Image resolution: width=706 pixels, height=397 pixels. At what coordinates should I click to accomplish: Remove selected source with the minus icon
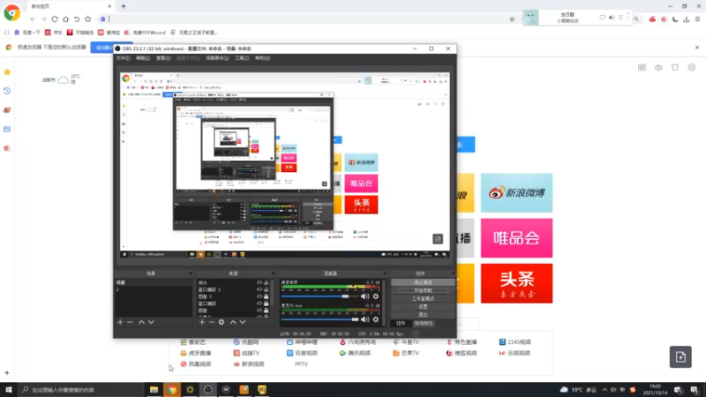(211, 322)
